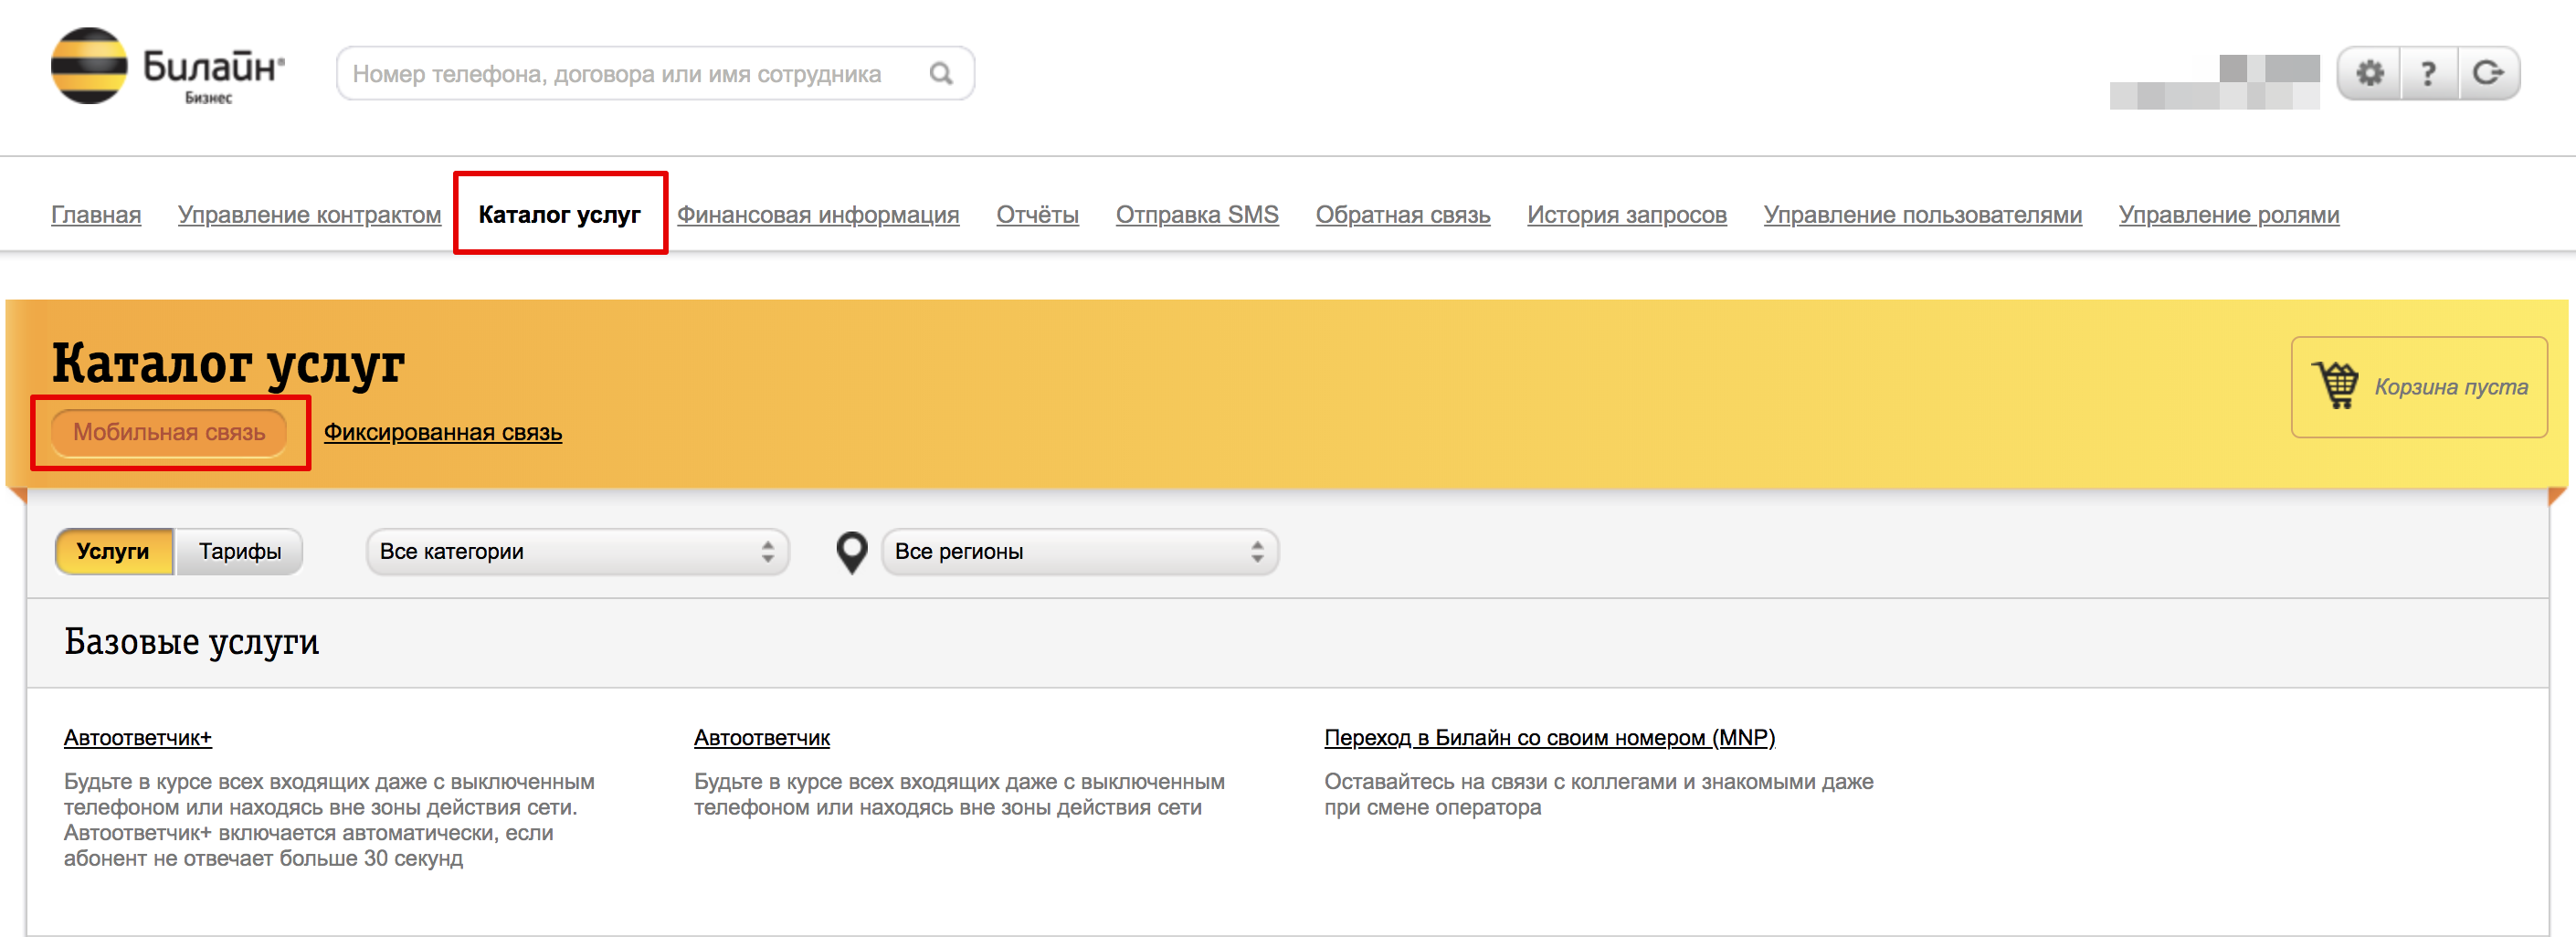
Task: Open help via question mark icon
Action: click(2428, 73)
